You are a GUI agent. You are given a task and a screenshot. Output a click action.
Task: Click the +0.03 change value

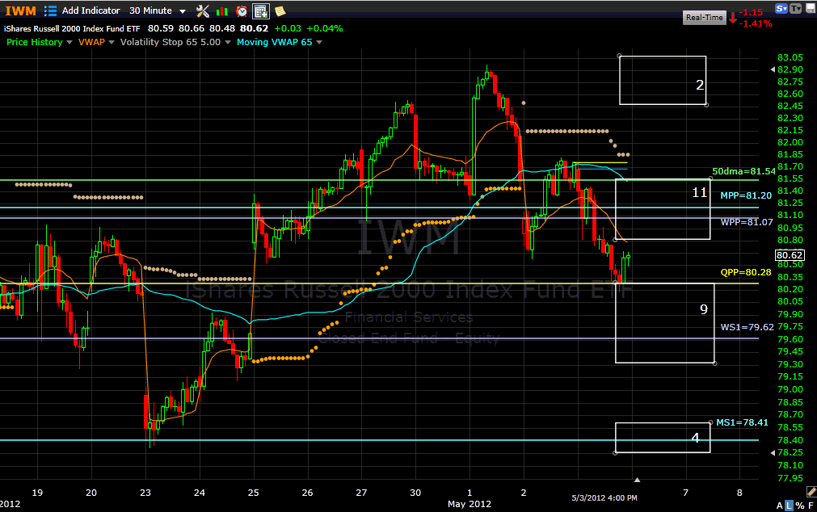click(288, 28)
